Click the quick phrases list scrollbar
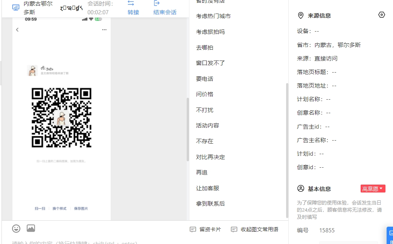 pyautogui.click(x=287, y=150)
